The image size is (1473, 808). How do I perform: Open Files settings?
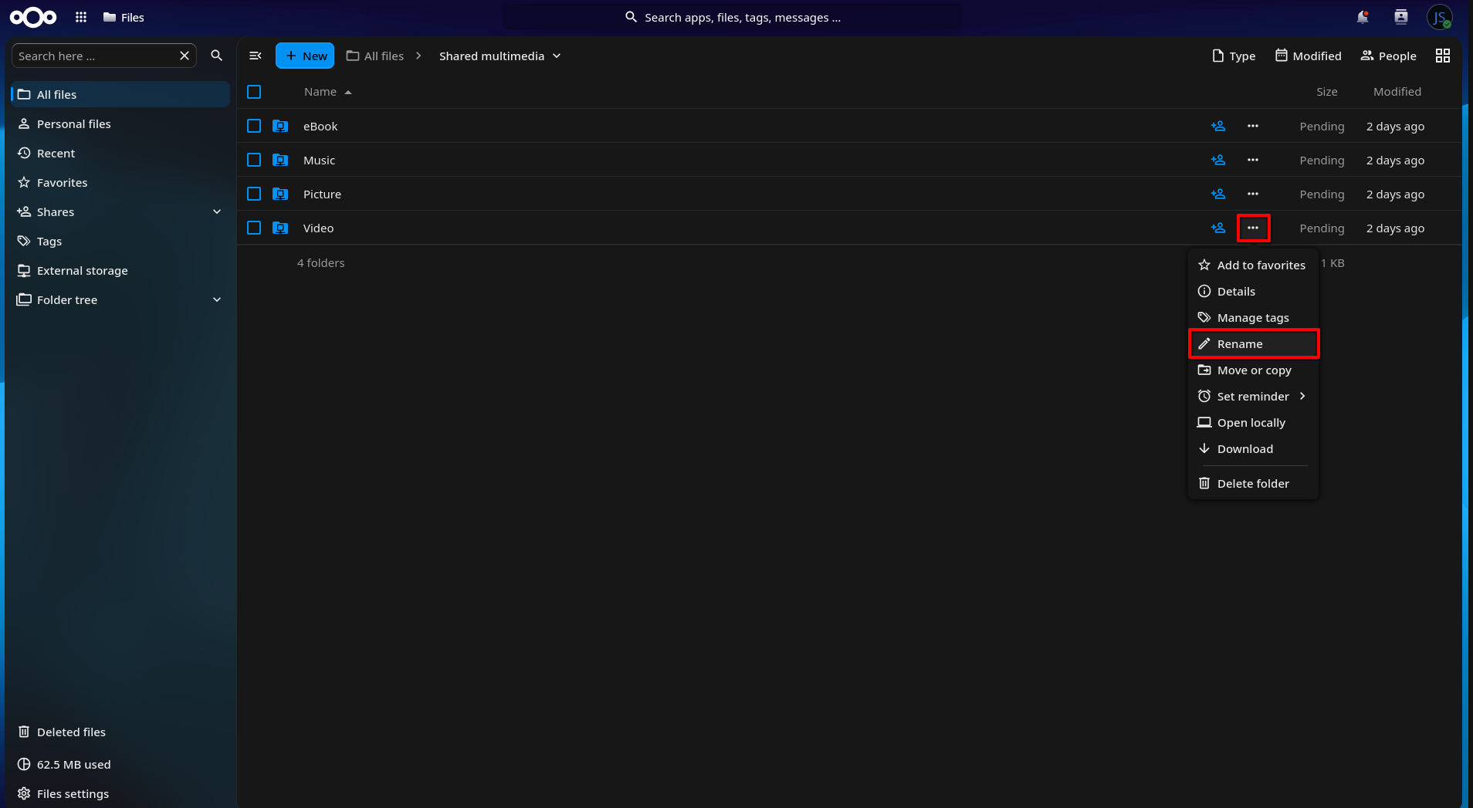(120, 793)
